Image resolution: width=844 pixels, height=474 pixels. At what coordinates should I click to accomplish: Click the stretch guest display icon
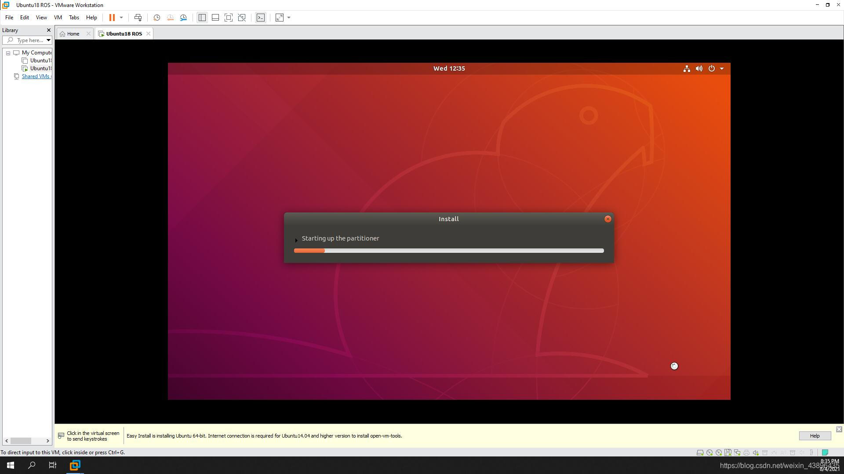280,18
